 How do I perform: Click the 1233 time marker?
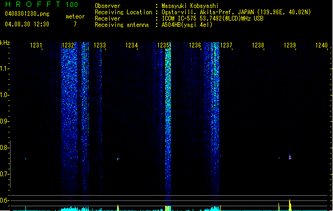[x=100, y=45]
